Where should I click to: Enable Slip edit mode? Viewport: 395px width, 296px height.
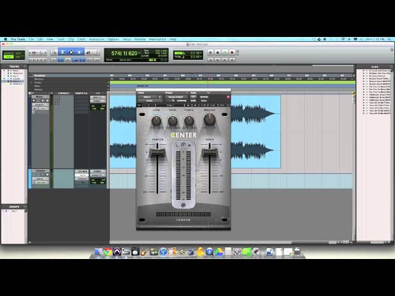click(9, 57)
